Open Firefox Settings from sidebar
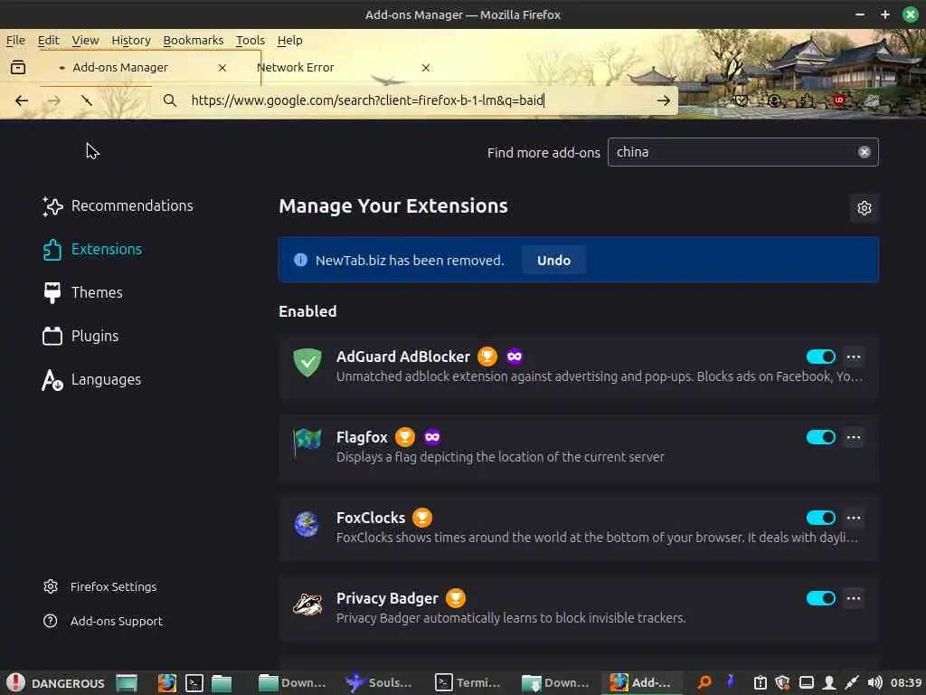 click(99, 586)
